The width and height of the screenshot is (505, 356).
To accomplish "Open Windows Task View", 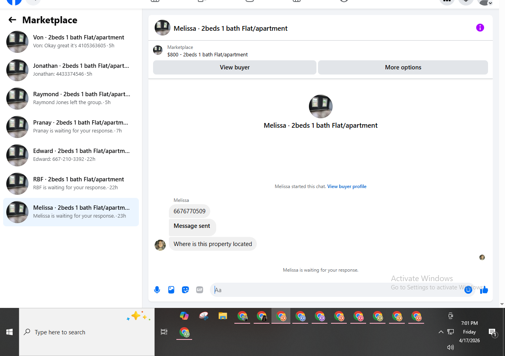I will pyautogui.click(x=164, y=332).
